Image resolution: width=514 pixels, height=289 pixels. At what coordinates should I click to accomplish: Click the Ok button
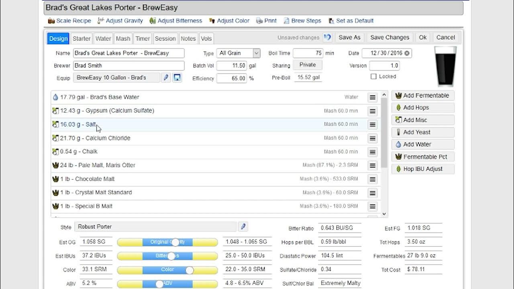coord(423,37)
